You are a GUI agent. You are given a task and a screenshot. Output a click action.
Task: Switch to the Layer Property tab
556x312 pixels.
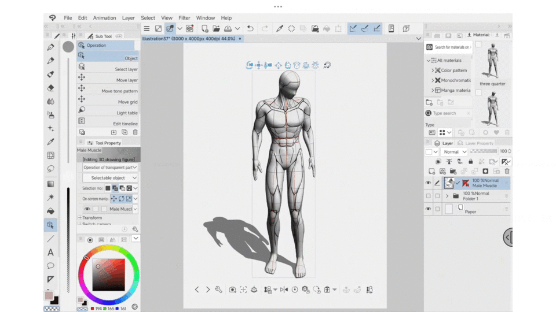478,143
